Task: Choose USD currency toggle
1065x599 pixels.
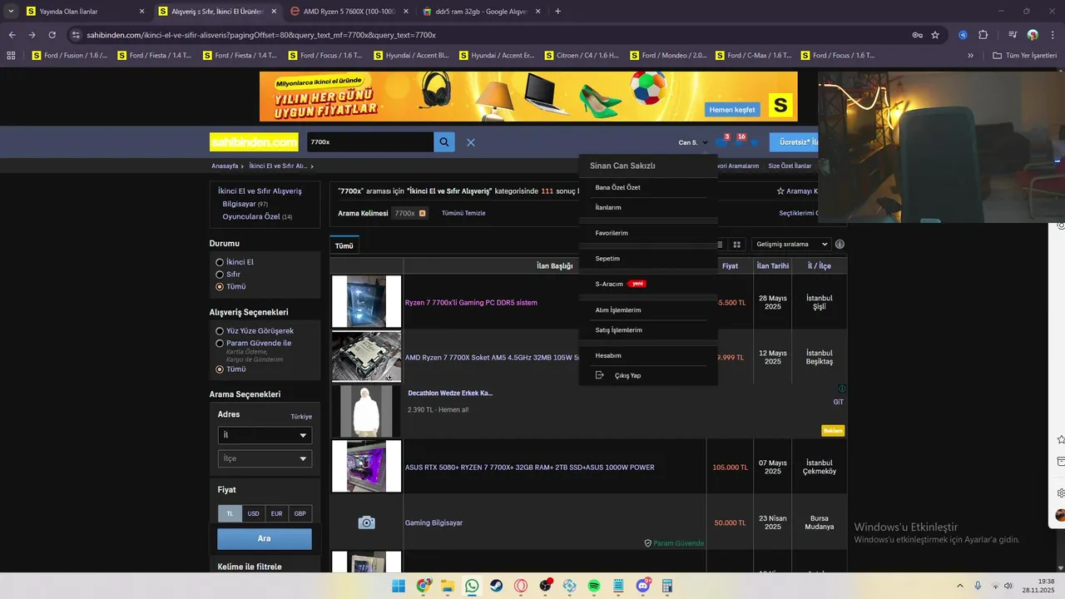Action: (253, 514)
